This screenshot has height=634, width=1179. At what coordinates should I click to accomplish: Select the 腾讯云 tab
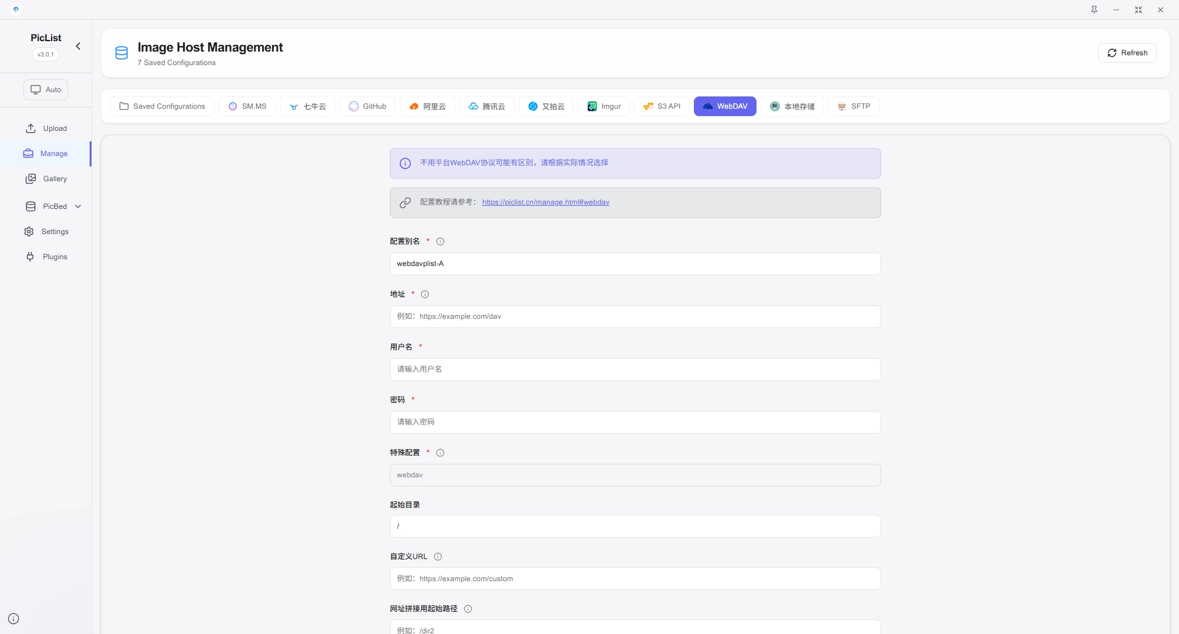click(487, 106)
